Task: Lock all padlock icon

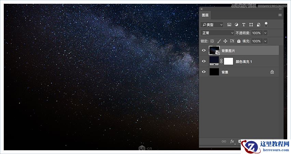Action: tap(239, 41)
